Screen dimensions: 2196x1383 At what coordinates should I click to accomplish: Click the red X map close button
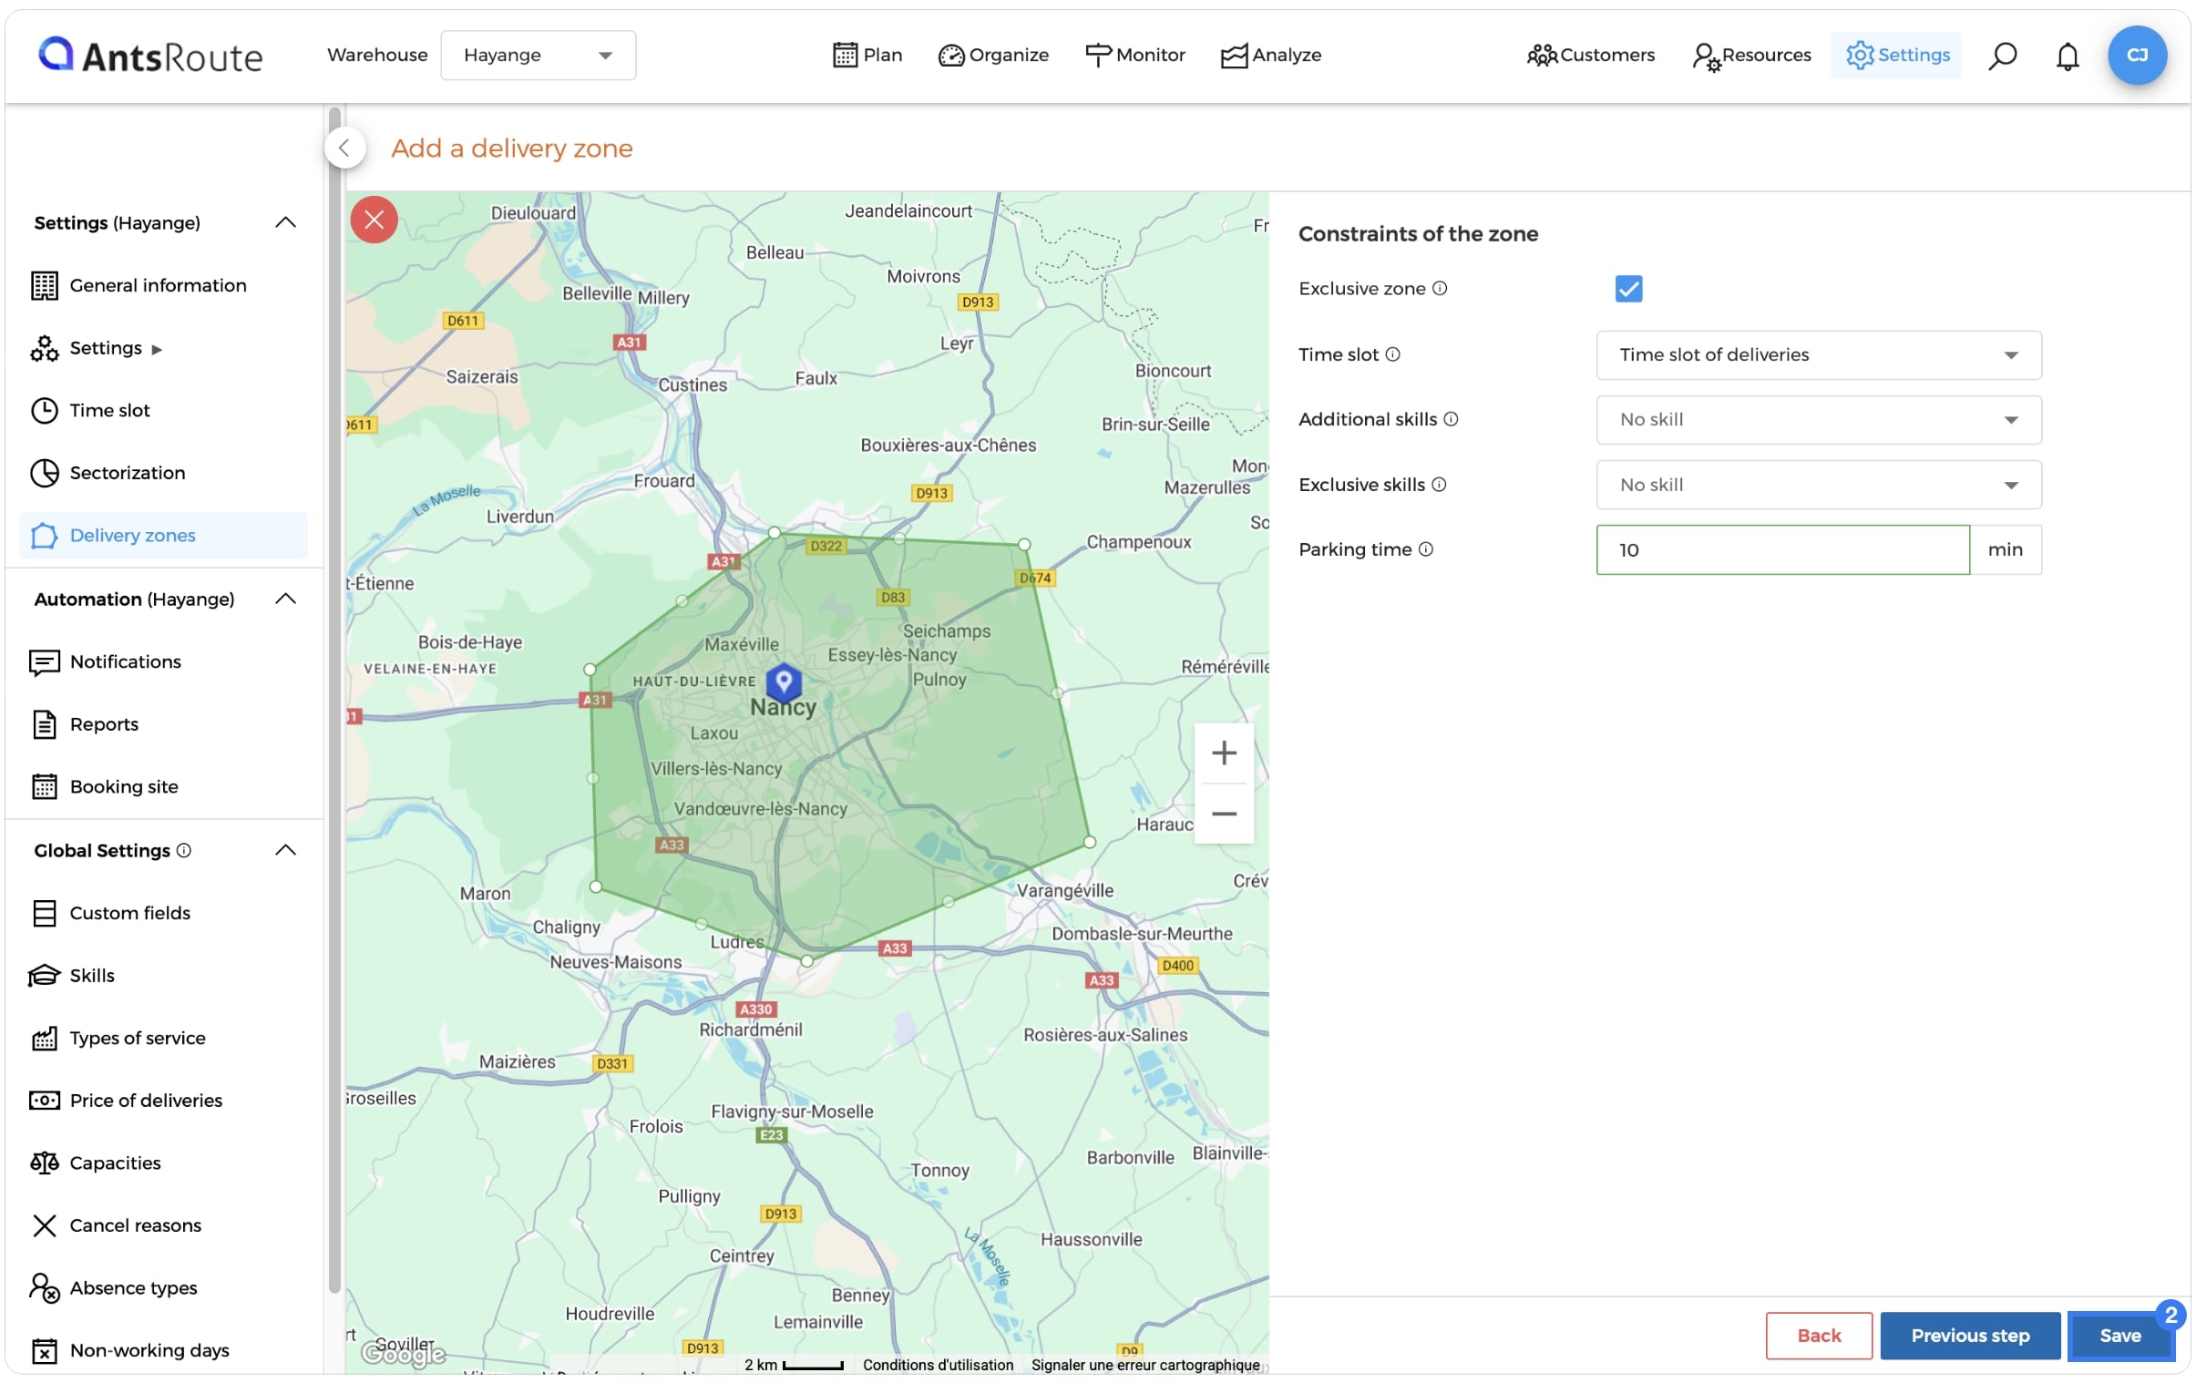tap(374, 220)
